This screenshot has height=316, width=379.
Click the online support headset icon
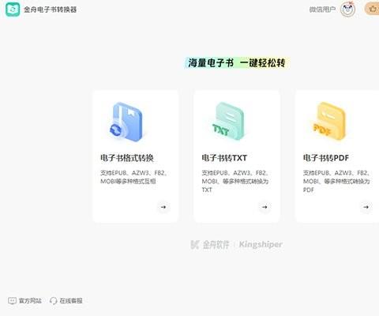click(54, 301)
